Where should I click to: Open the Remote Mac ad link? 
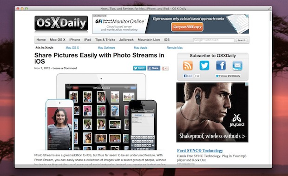click(175, 47)
